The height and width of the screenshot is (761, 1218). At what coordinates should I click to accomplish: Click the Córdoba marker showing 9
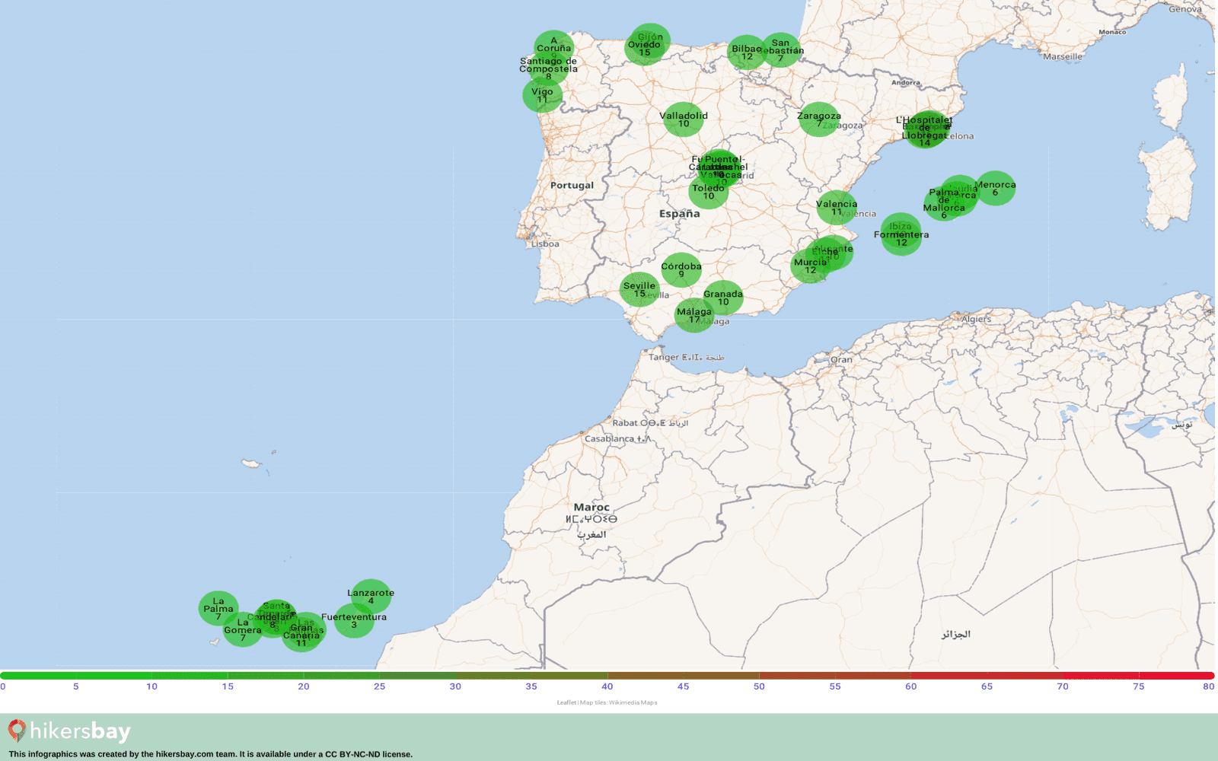pyautogui.click(x=681, y=270)
